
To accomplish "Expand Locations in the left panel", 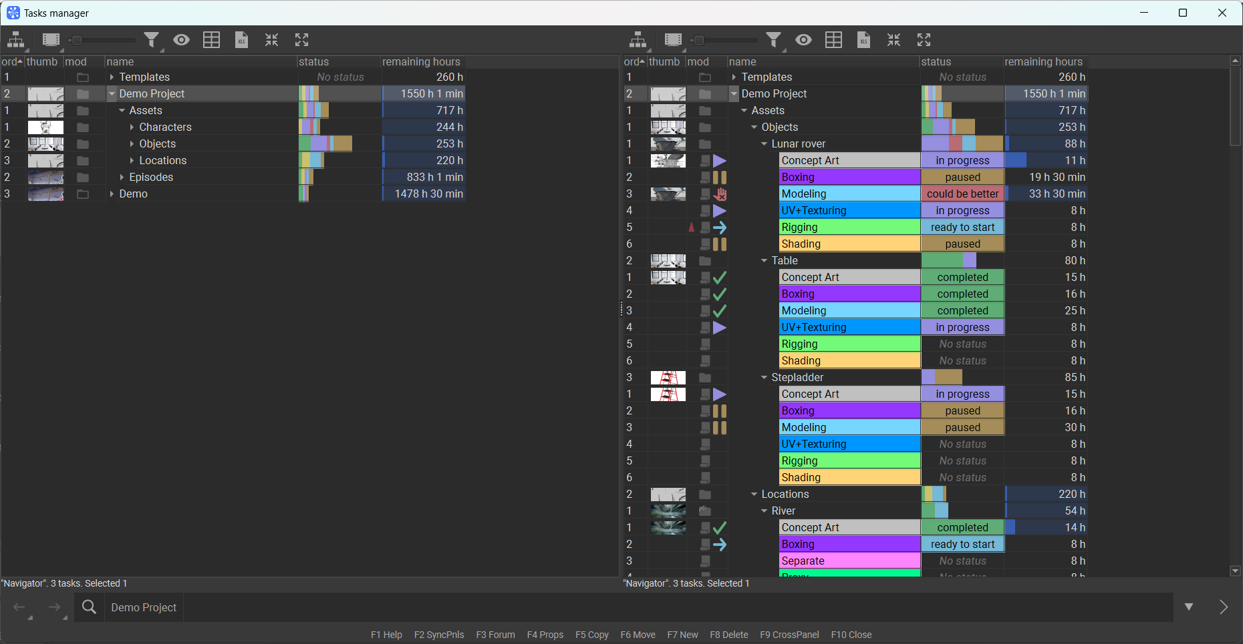I will 132,161.
